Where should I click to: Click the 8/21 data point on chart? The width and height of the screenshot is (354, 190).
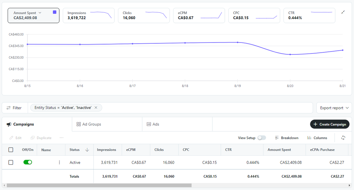[x=342, y=50]
